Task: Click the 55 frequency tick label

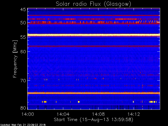Action: 23,37
